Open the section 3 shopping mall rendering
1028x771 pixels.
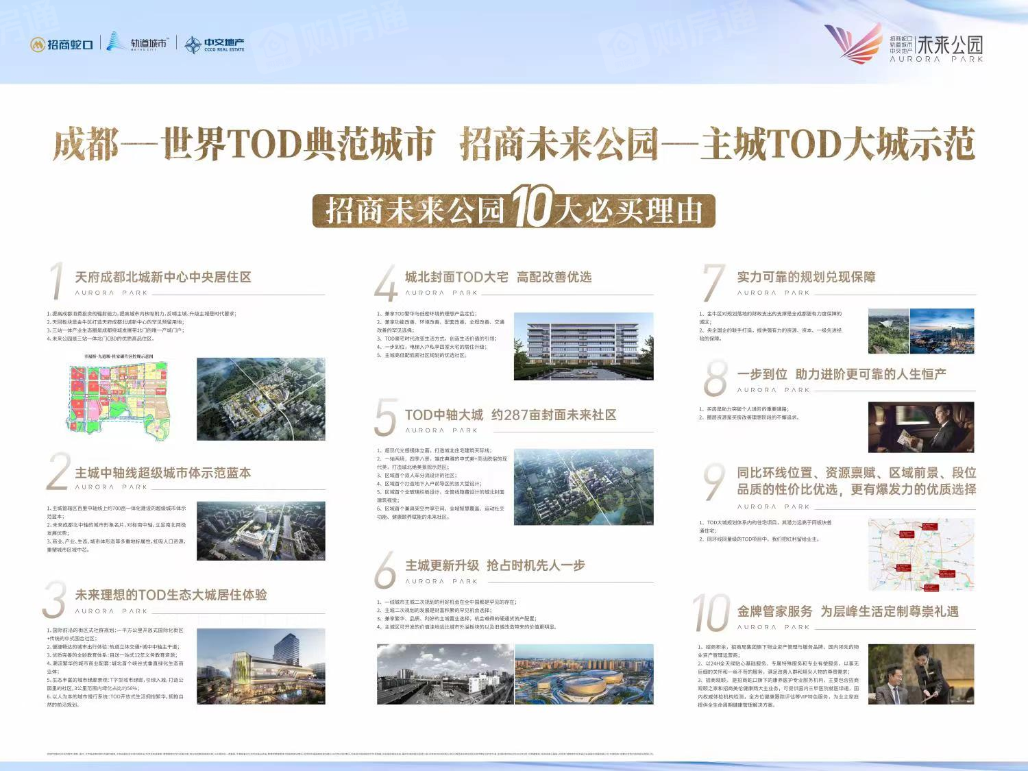point(261,666)
